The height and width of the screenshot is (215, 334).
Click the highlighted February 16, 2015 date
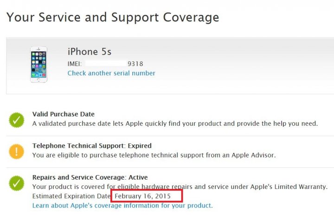143,196
